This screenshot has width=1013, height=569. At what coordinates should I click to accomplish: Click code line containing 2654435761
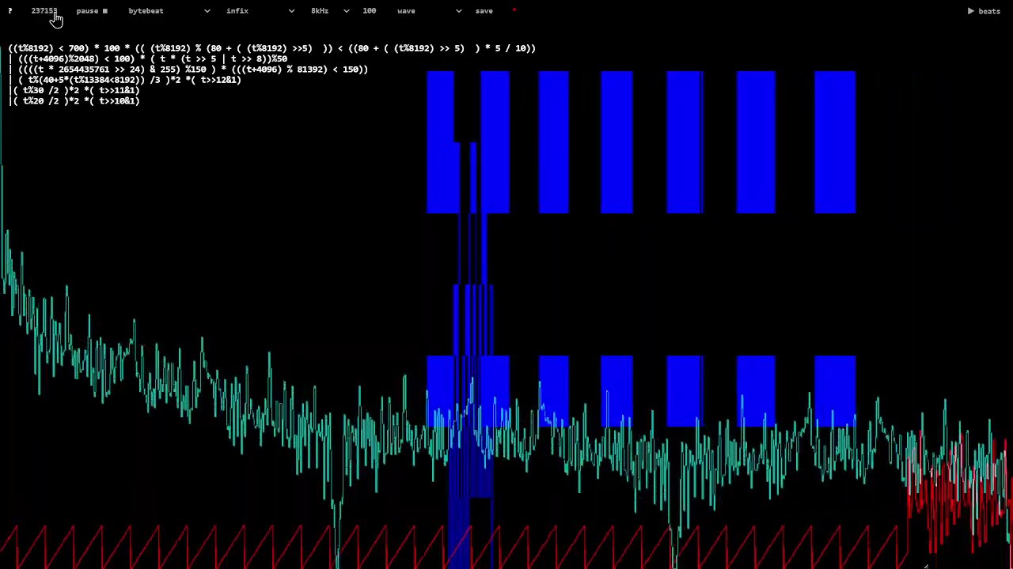pos(188,70)
